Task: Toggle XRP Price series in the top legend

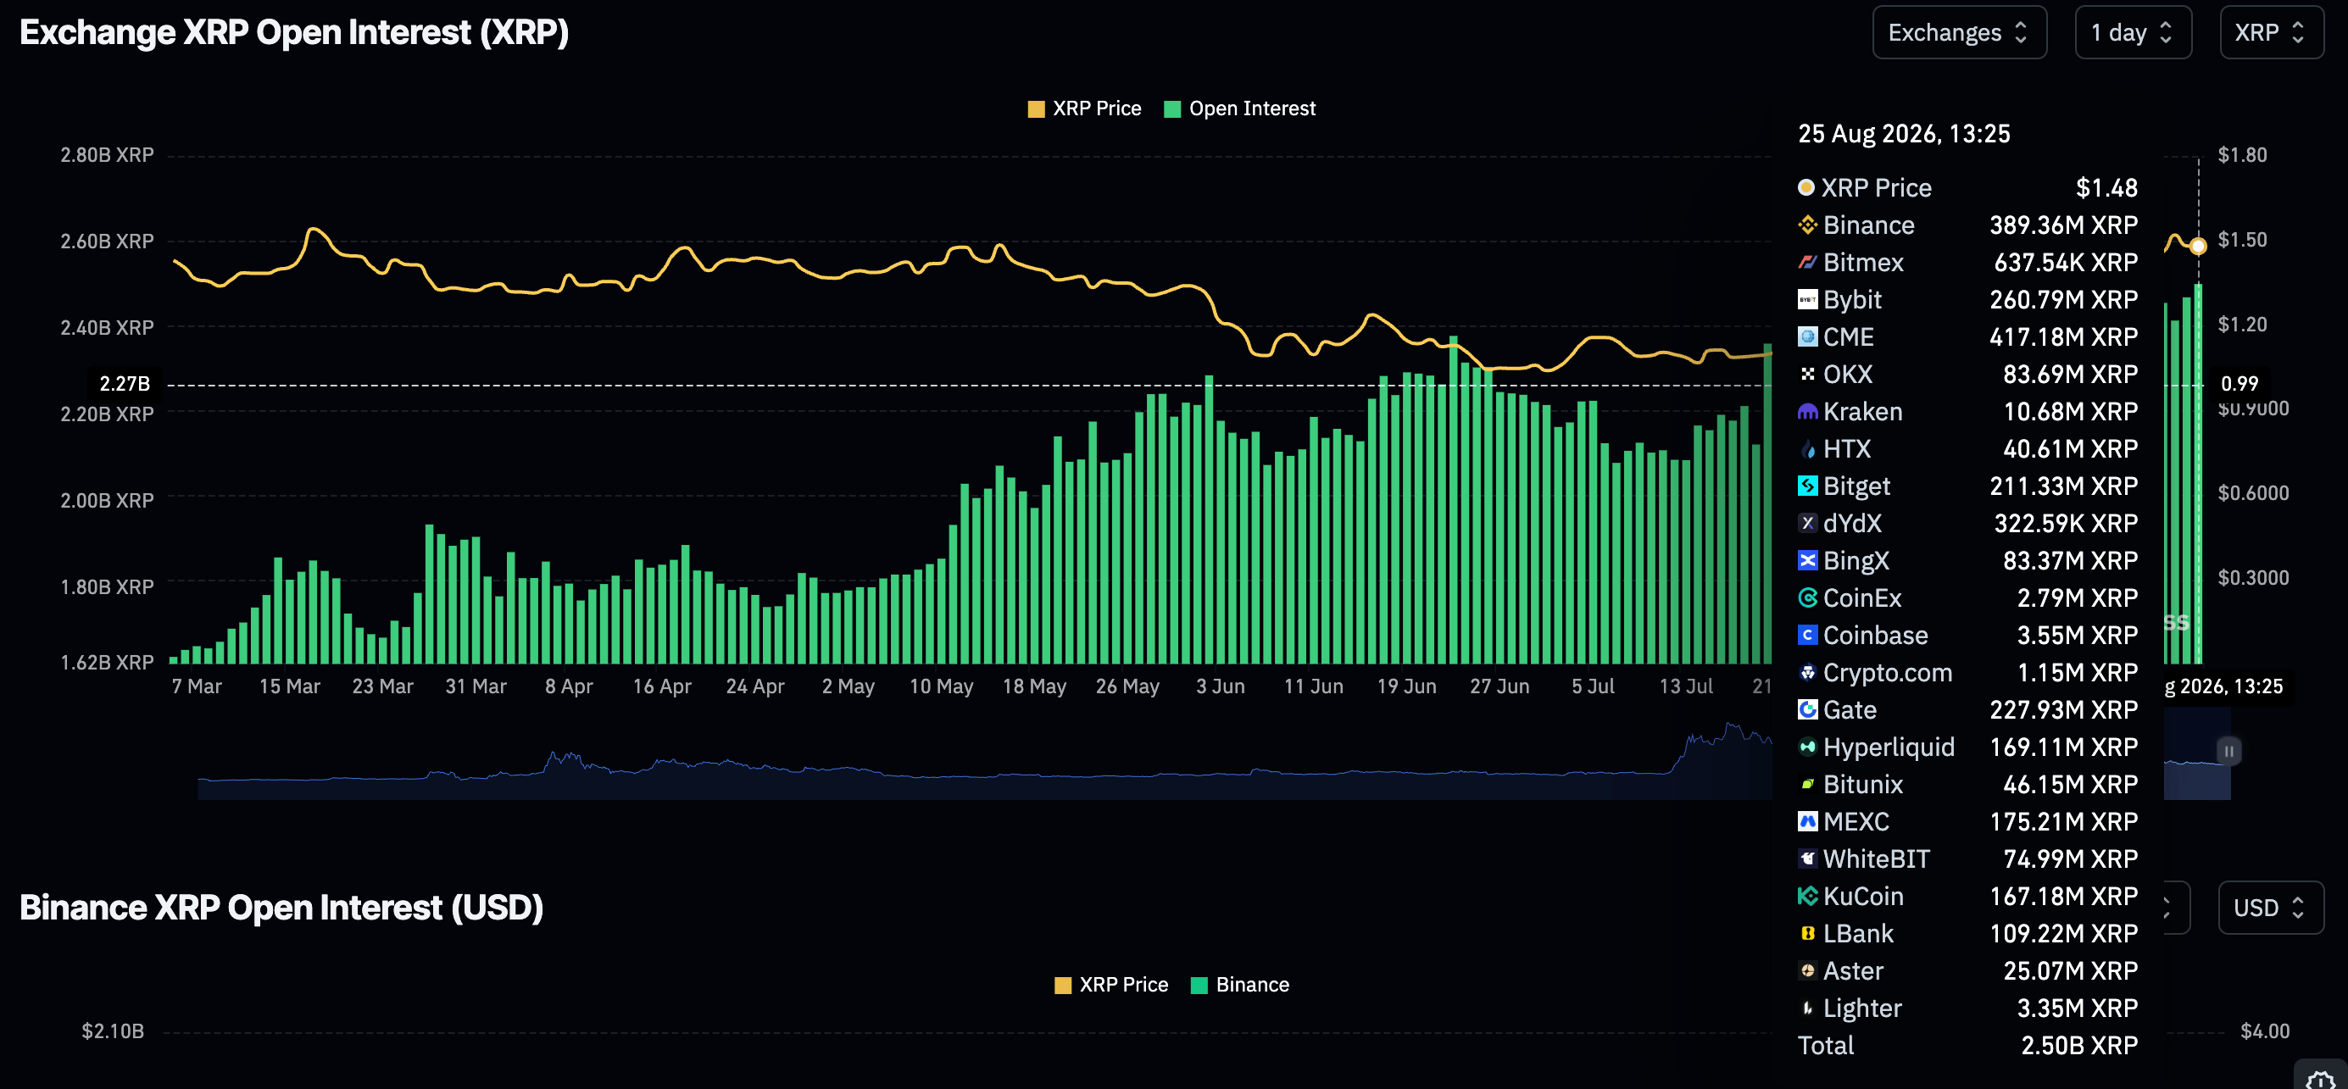Action: (x=1084, y=108)
